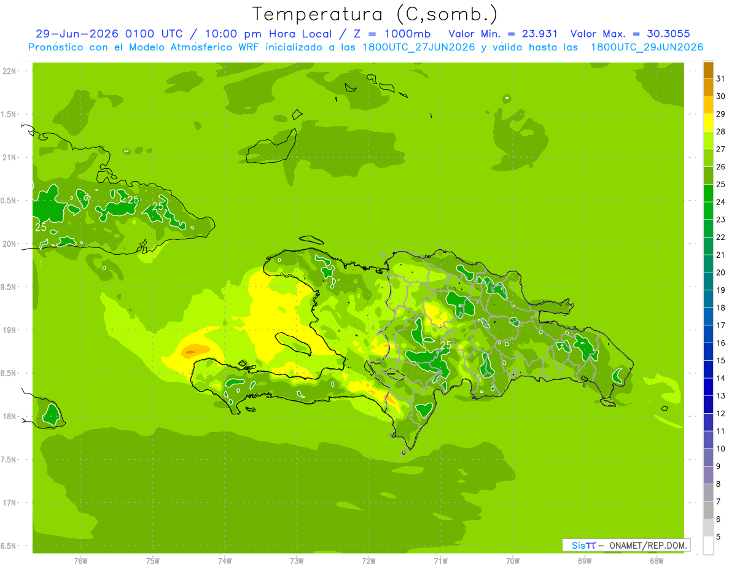Click the '74W' longitude label
This screenshot has height=569, width=737.
coord(225,560)
